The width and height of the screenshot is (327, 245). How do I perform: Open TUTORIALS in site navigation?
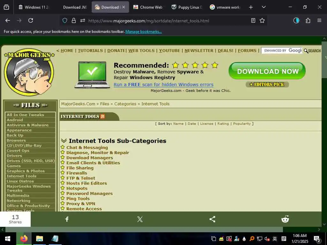tap(90, 51)
